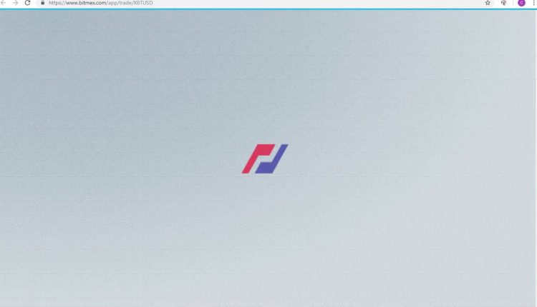View site security padlock info
This screenshot has width=537, height=307.
[43, 3]
